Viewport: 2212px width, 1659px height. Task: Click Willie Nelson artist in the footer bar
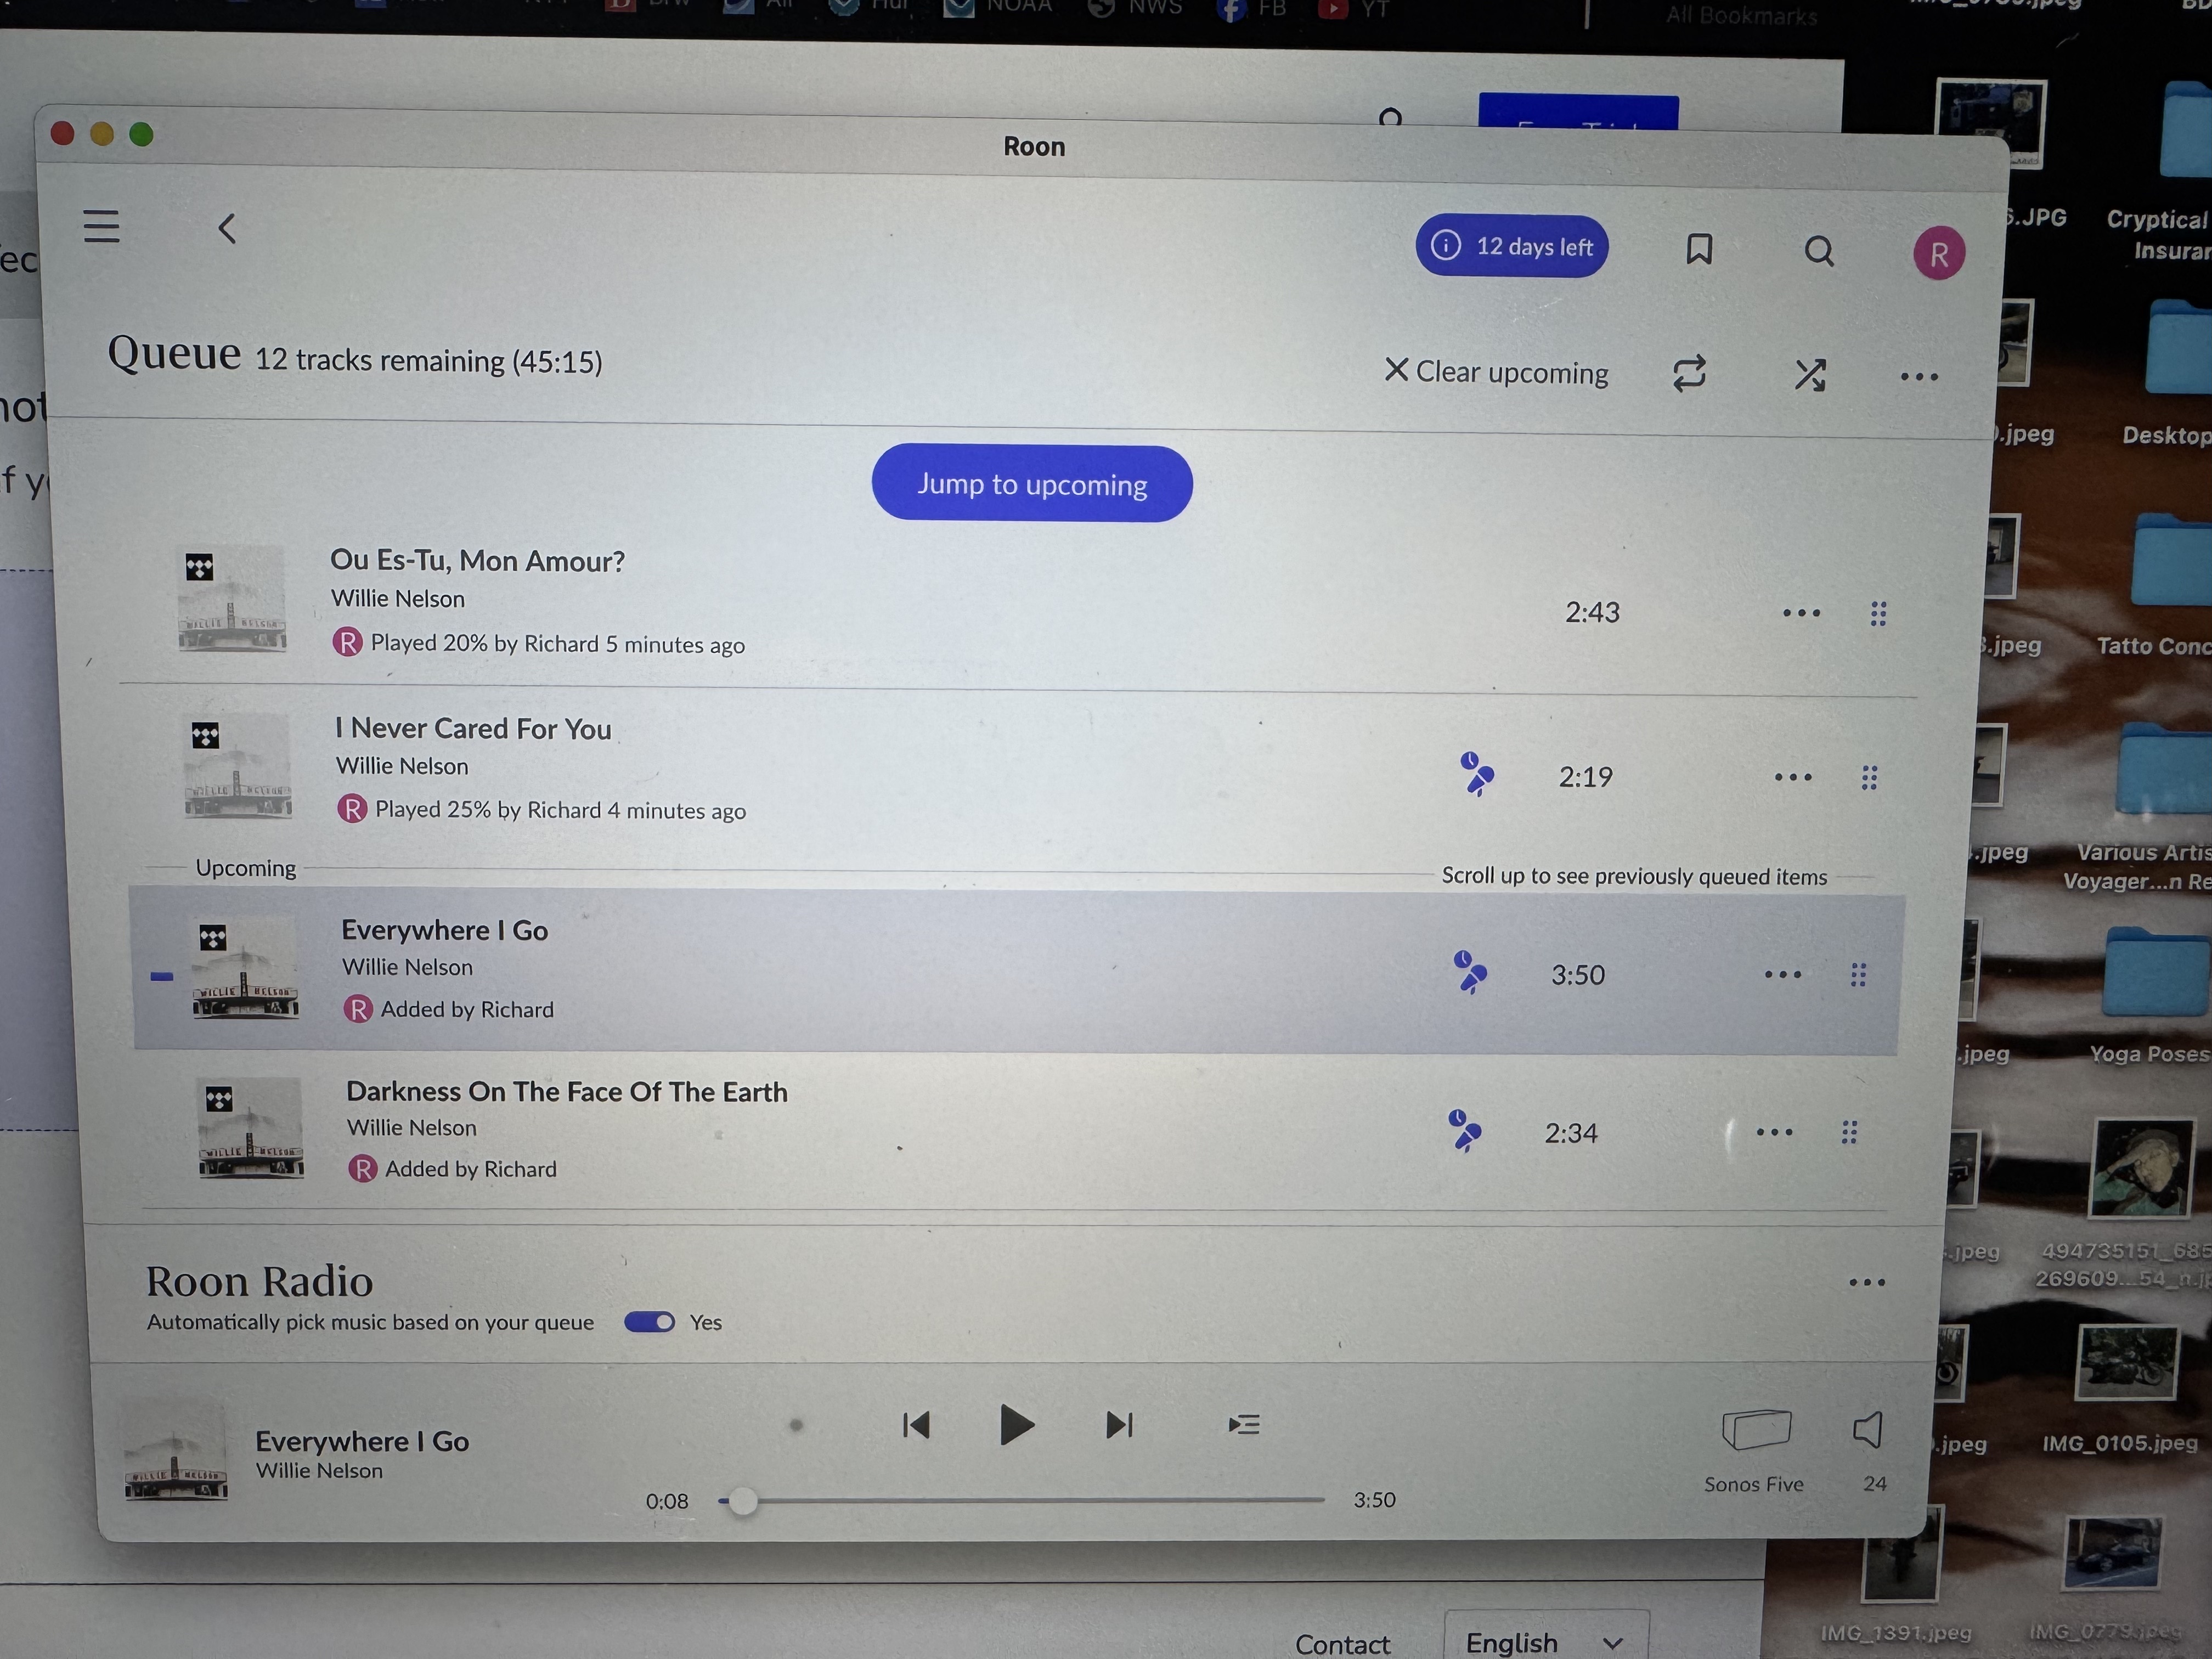(318, 1471)
